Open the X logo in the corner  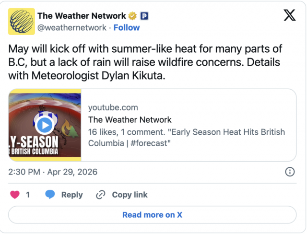tap(290, 15)
